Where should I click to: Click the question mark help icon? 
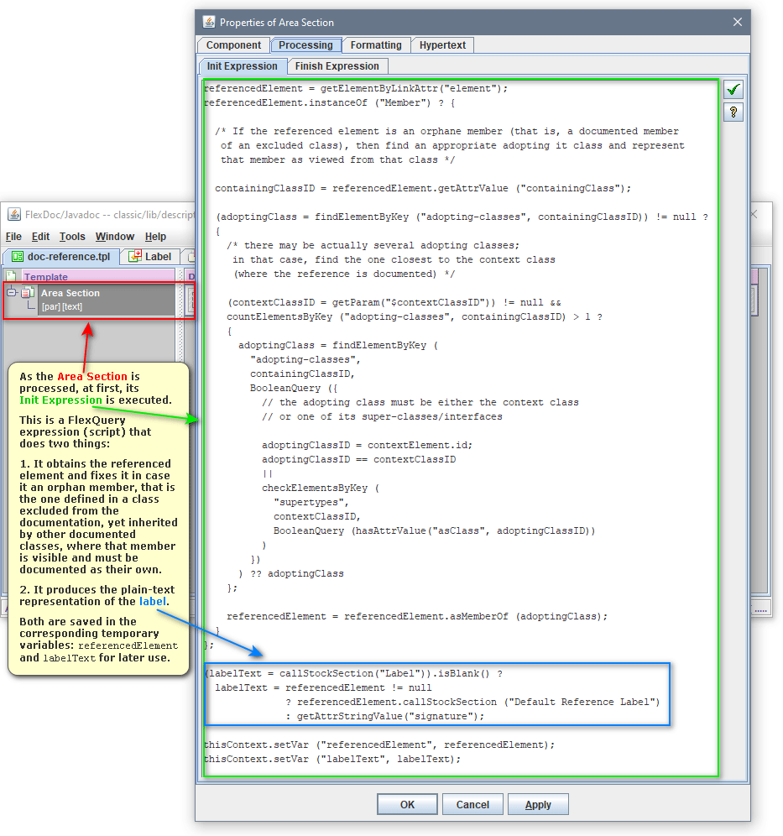click(x=733, y=112)
